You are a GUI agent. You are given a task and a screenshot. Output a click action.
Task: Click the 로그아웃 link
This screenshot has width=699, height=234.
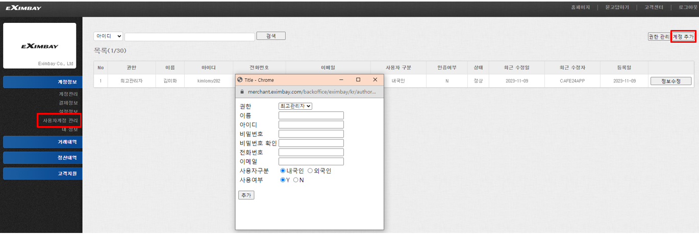688,8
